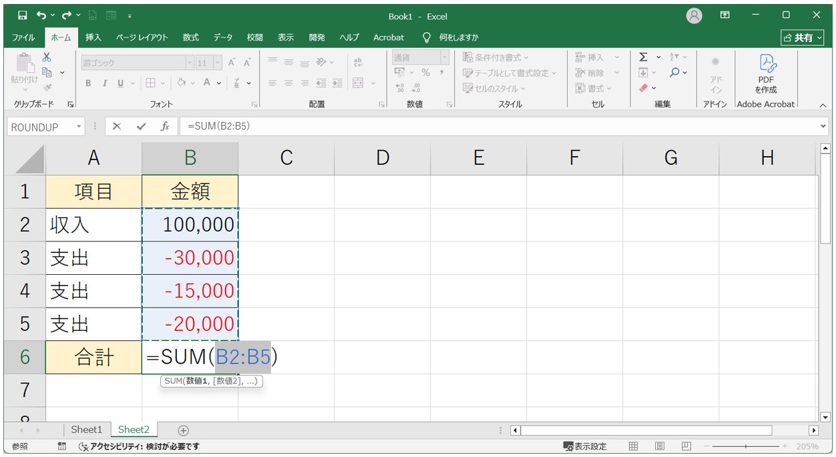Viewport: 836px width, 457px height.
Task: Click the font color A icon
Action: (x=207, y=83)
